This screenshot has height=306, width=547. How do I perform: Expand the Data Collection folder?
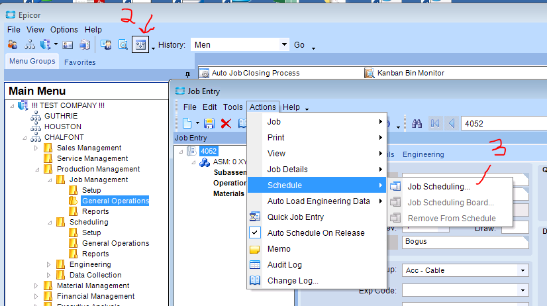tap(48, 276)
